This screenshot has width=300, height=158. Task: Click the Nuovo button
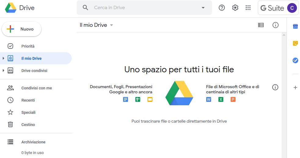(x=21, y=29)
